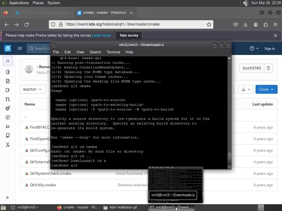Open the project overview H sidebar icon
This screenshot has width=282, height=211.
[7, 61]
